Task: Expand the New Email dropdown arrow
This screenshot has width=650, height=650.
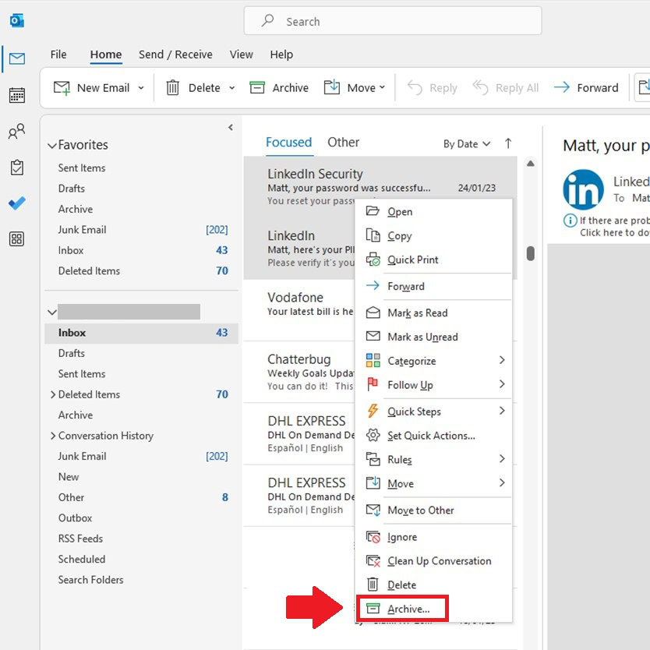Action: (x=141, y=88)
